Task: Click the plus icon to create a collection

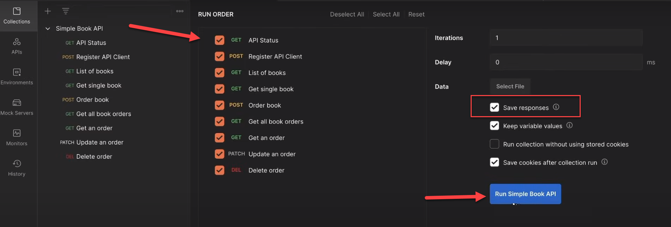Action: pos(48,11)
